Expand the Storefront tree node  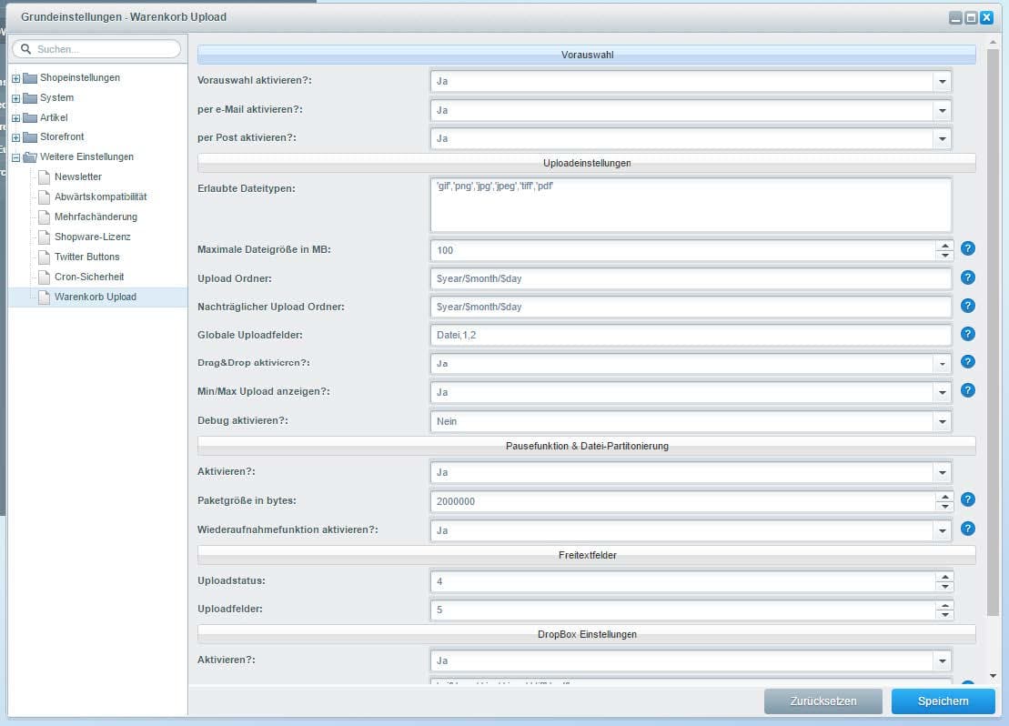pyautogui.click(x=16, y=137)
